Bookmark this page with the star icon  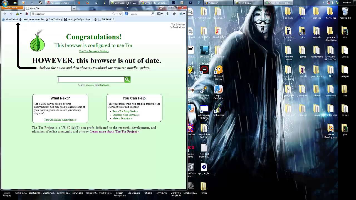click(113, 14)
